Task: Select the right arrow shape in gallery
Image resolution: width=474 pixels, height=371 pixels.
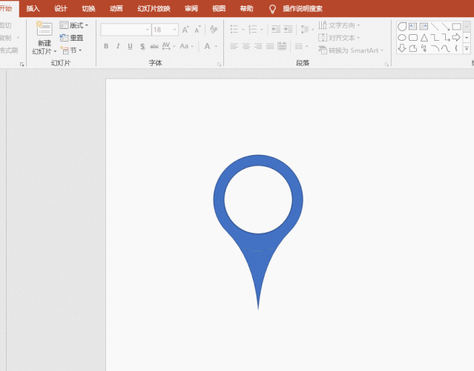Action: 456,37
